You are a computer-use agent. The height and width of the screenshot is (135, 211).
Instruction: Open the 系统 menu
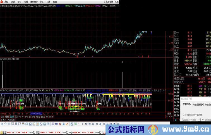pos(6,2)
